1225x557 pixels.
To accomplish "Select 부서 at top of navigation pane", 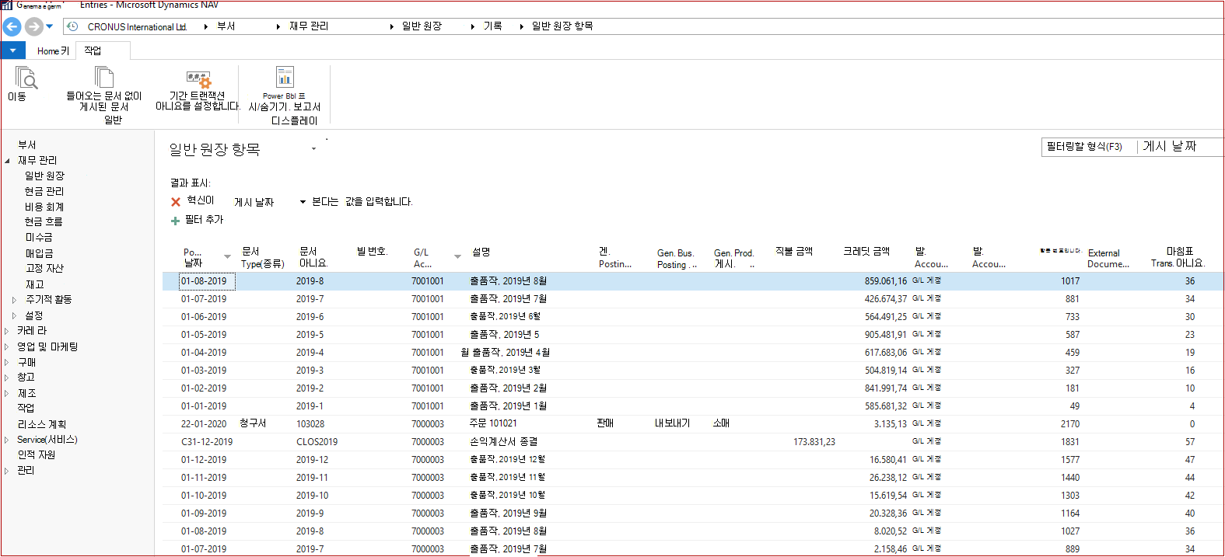I will [x=27, y=145].
